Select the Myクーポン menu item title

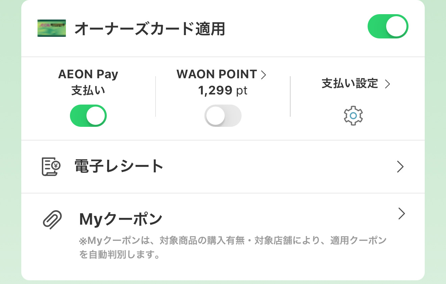point(121,219)
